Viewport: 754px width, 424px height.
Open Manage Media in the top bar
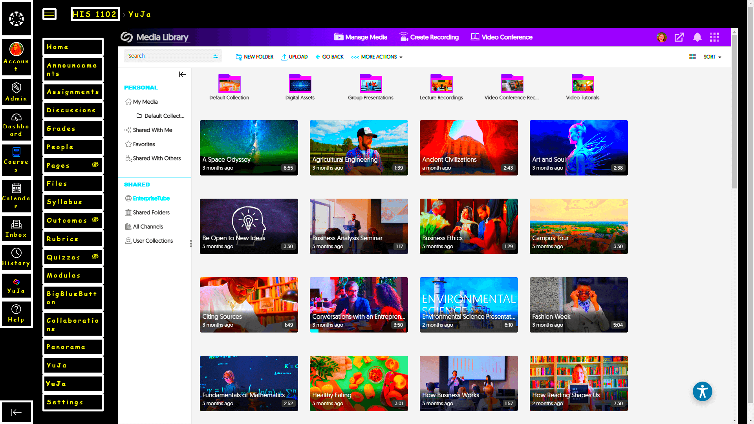click(x=361, y=37)
